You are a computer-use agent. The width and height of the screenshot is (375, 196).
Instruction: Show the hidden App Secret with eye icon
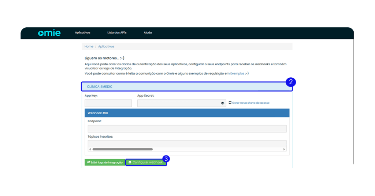click(223, 103)
